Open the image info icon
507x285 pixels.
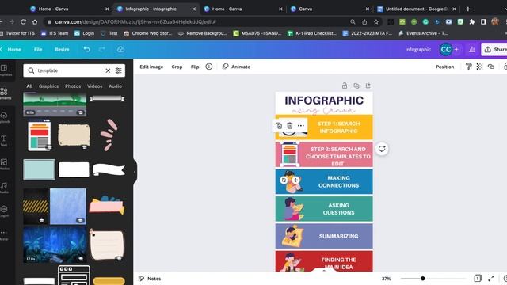tap(209, 66)
